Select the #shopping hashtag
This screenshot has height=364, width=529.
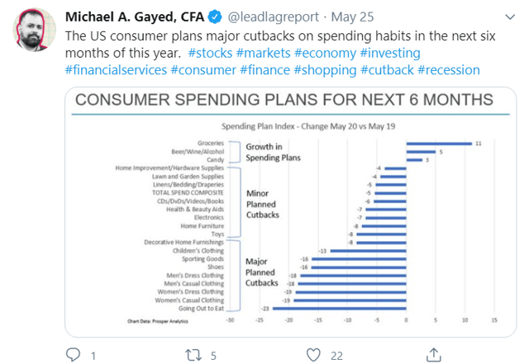(x=325, y=70)
